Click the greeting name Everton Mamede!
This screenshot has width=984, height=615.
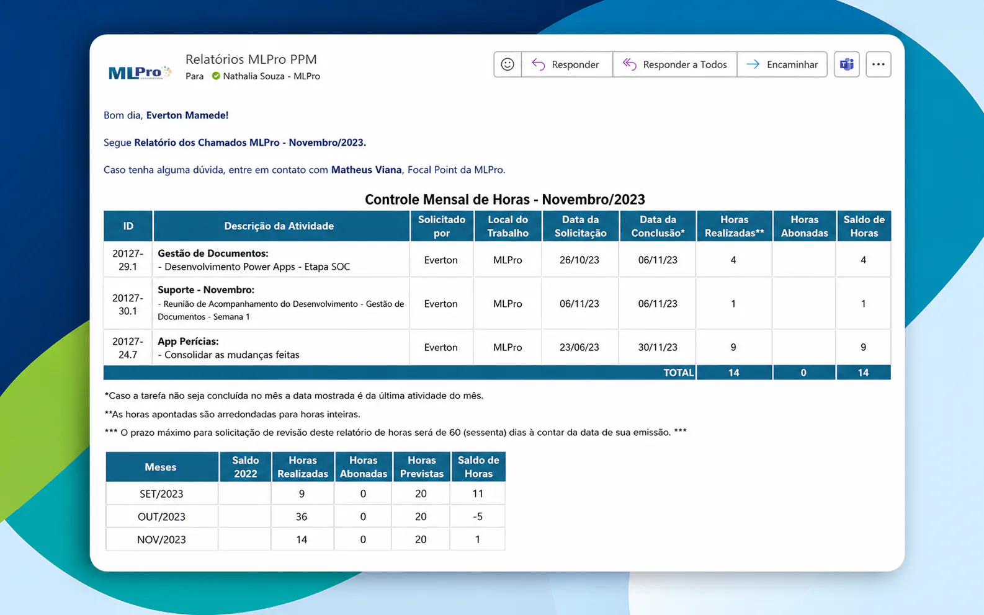(187, 115)
